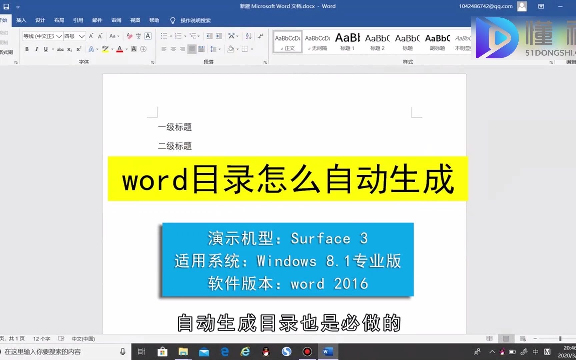The image size is (576, 360).
Task: Click the paragraph shading bucket icon
Action: 231,49
